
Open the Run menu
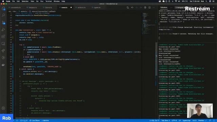(42, 1)
